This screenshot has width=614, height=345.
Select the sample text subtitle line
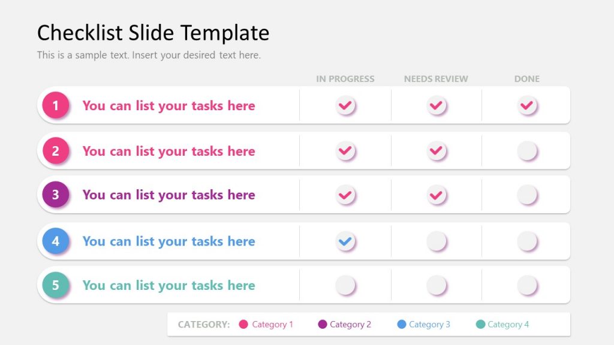pyautogui.click(x=149, y=55)
